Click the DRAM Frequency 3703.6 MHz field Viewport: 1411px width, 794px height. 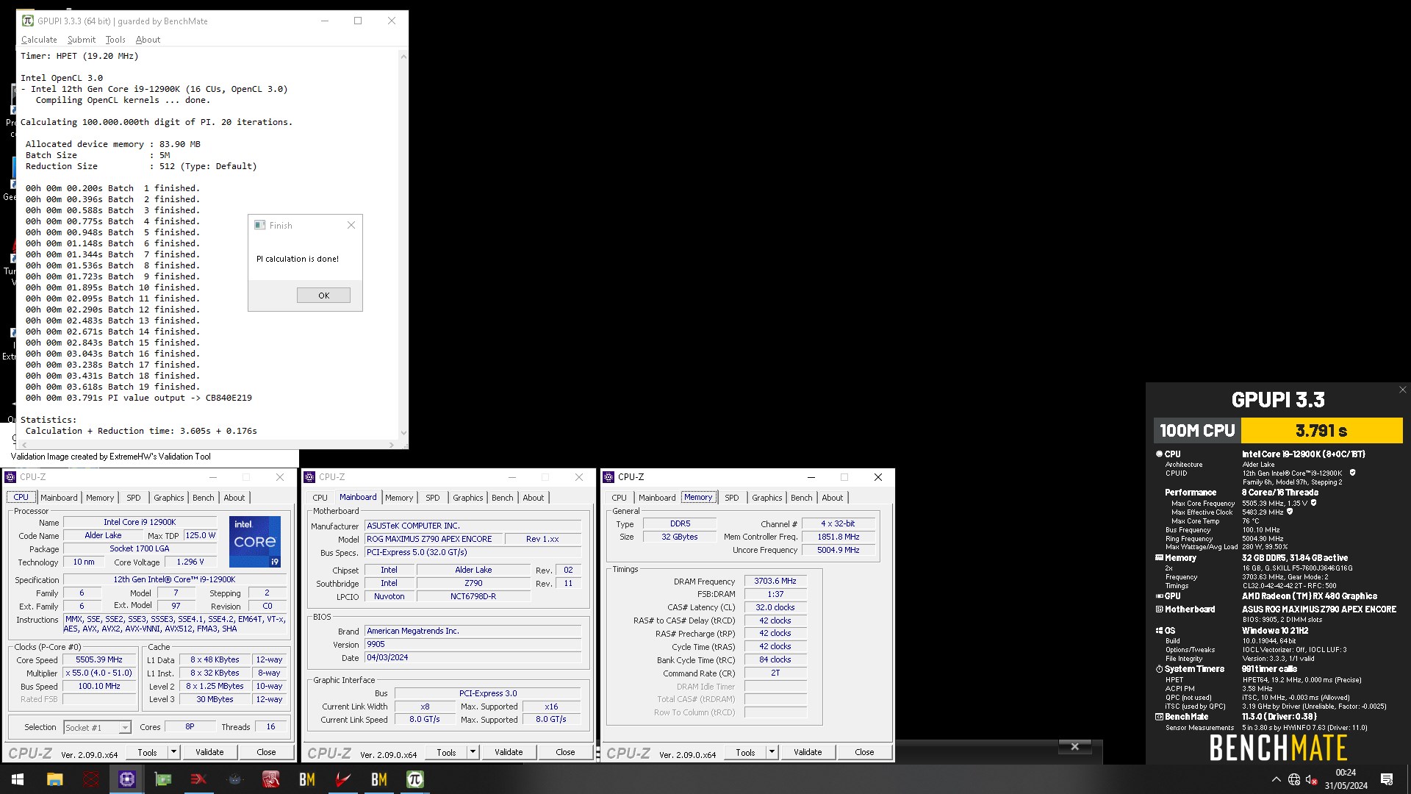pyautogui.click(x=775, y=581)
